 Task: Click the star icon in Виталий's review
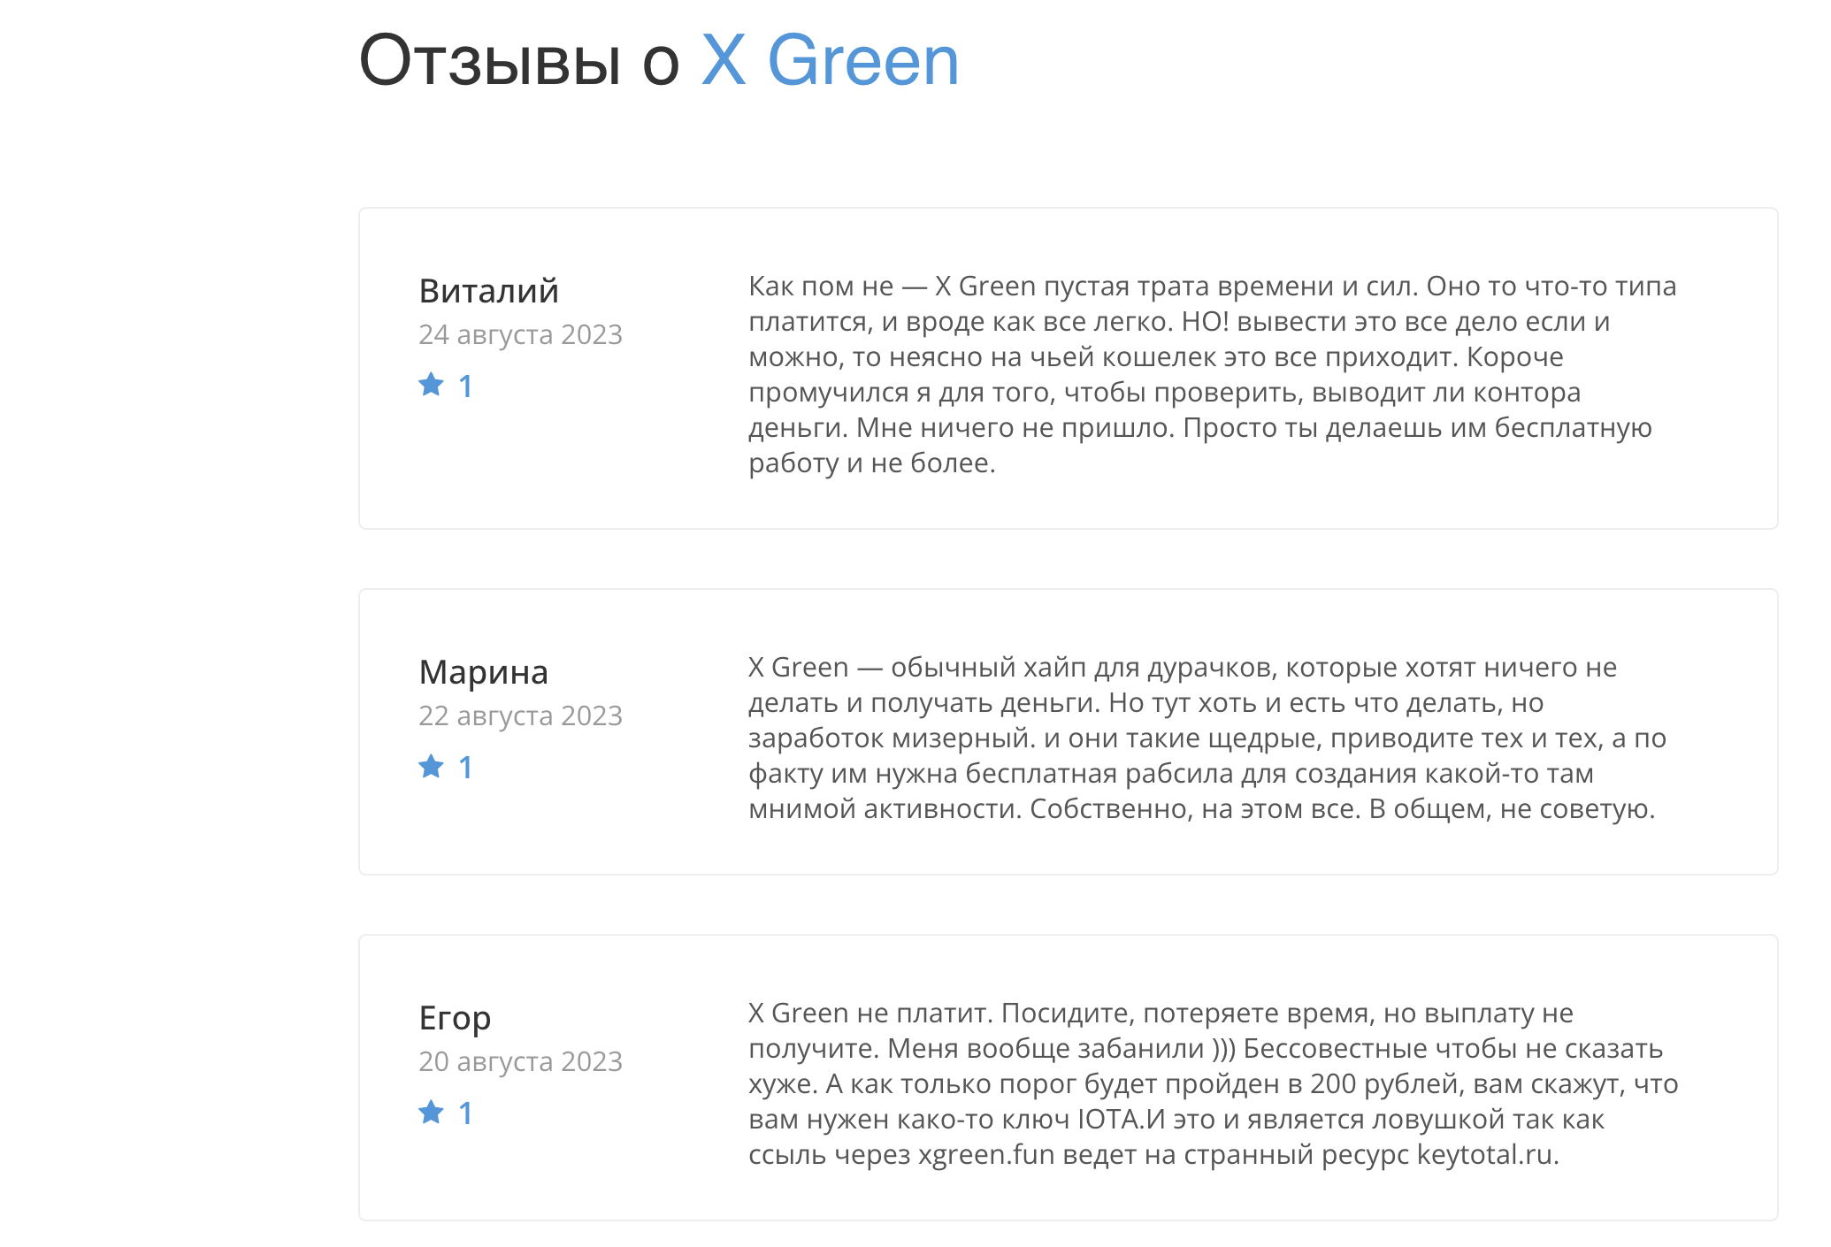pos(431,385)
